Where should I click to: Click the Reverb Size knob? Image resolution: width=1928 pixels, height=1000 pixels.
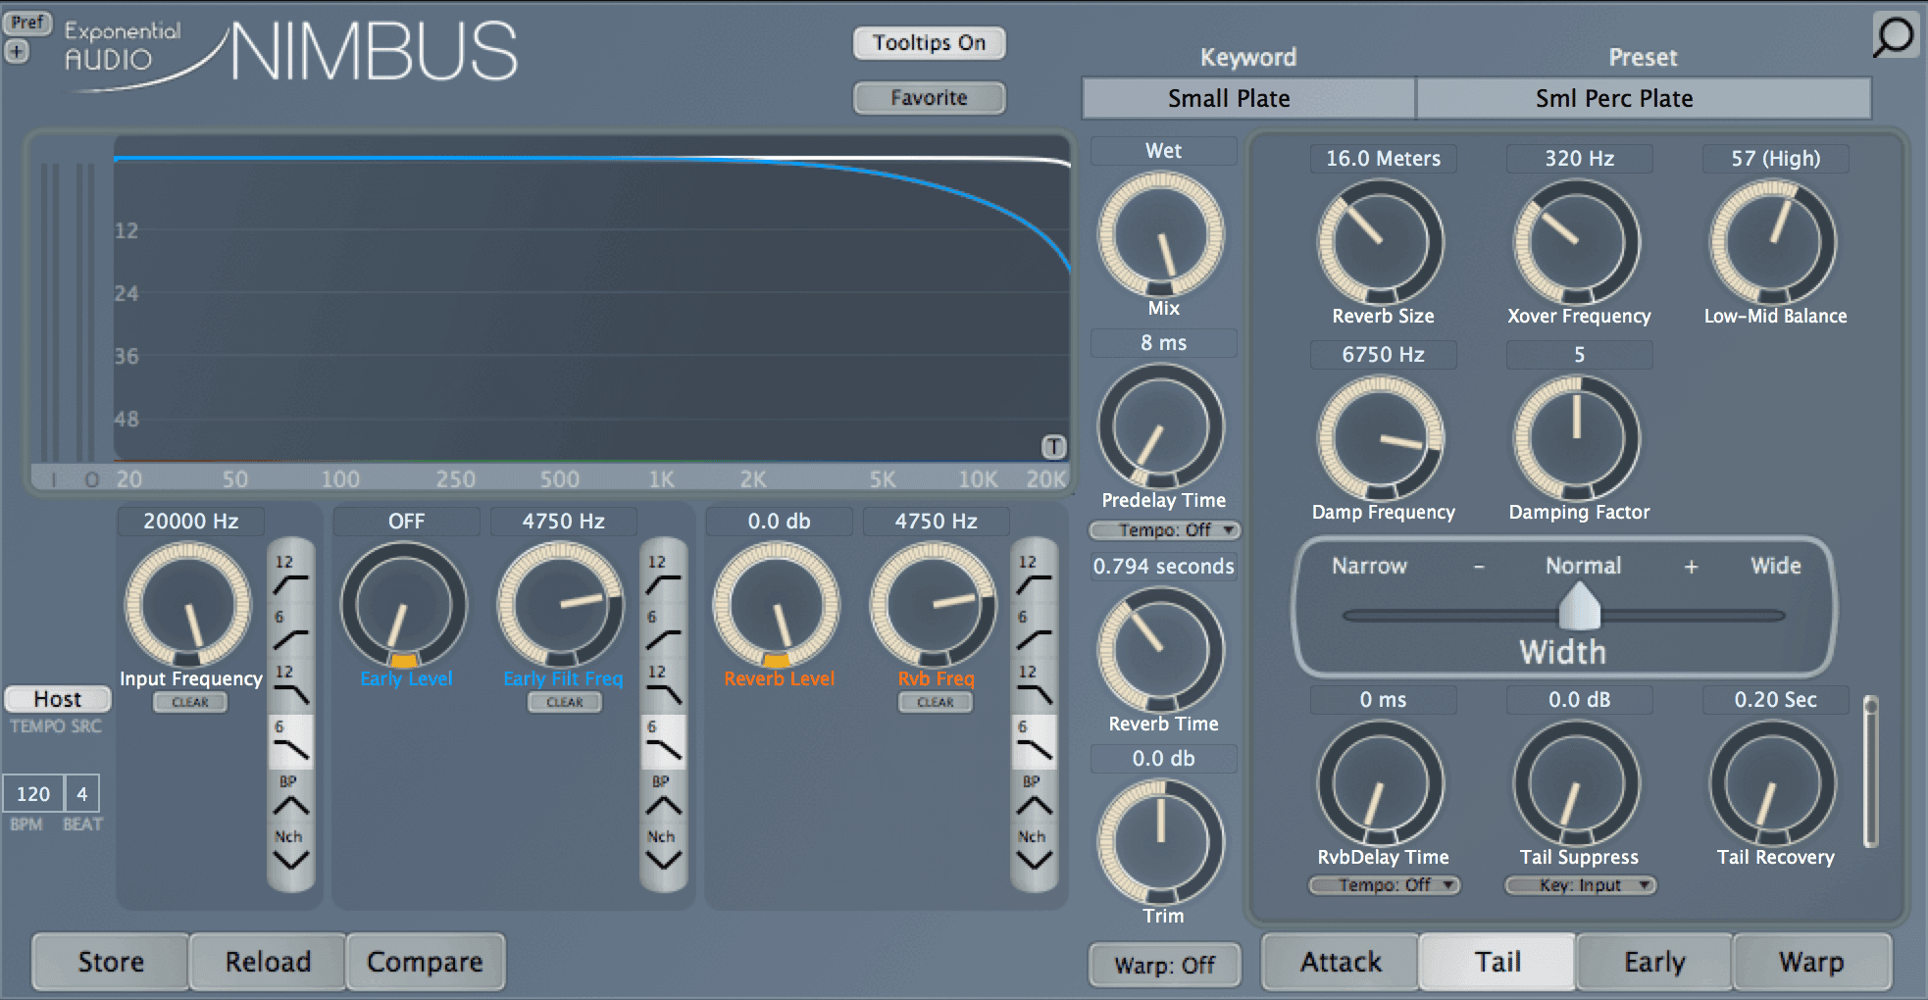(1381, 242)
